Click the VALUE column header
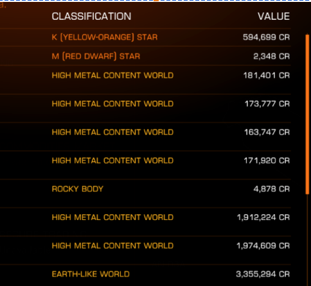 (274, 17)
